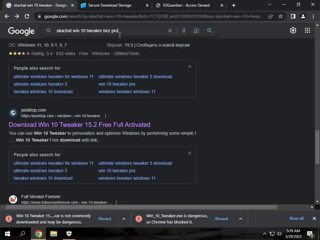Dismiss the second People also search for box

coord(190,153)
